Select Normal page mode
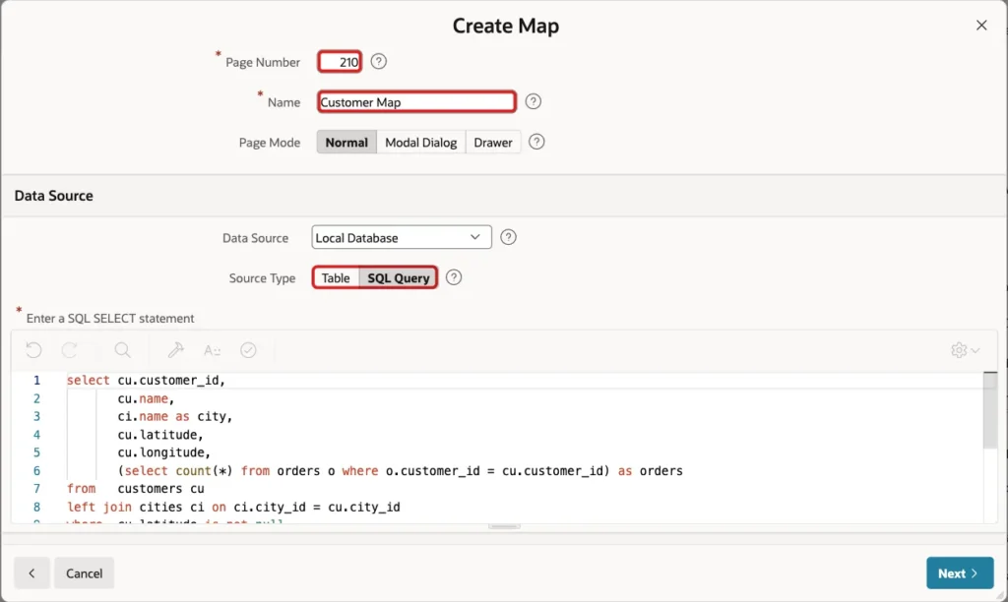 (346, 142)
